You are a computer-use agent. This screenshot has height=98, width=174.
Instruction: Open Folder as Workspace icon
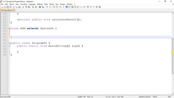tap(81, 7)
